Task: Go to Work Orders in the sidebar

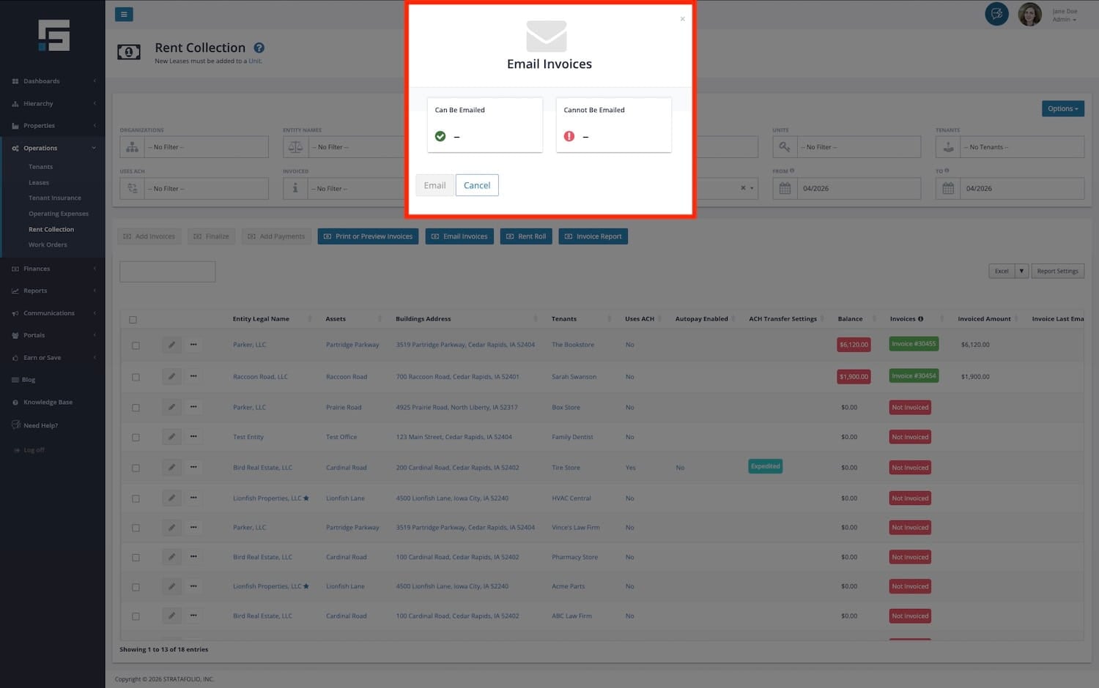Action: tap(48, 244)
